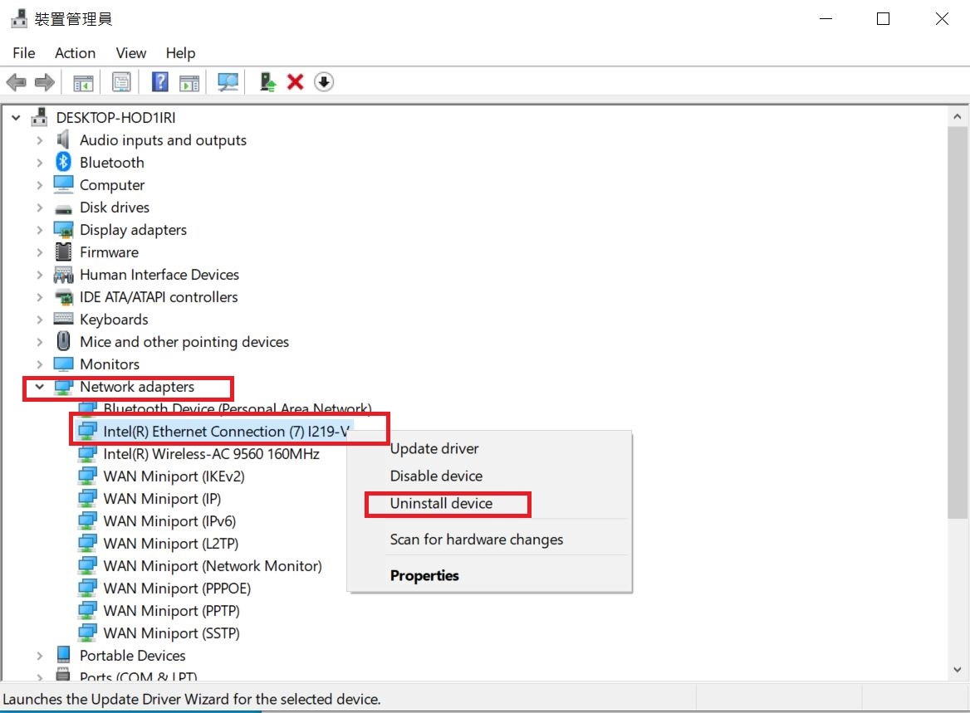Click the vertical scrollbar down arrow
Viewport: 970px width, 713px height.
pyautogui.click(x=957, y=669)
